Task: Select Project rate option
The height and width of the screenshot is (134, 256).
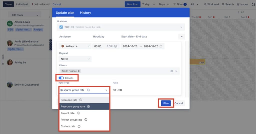Action: [84, 113]
